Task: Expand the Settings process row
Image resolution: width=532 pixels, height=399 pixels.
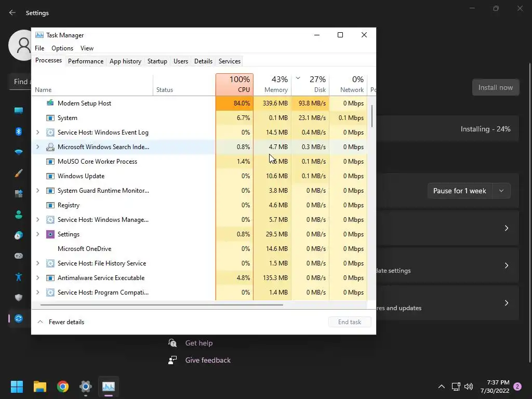Action: pos(37,234)
